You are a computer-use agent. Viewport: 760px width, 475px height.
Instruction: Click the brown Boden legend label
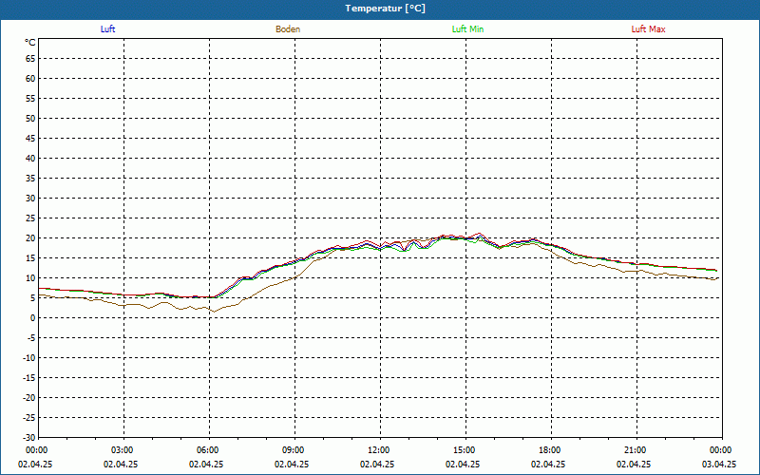pyautogui.click(x=288, y=29)
